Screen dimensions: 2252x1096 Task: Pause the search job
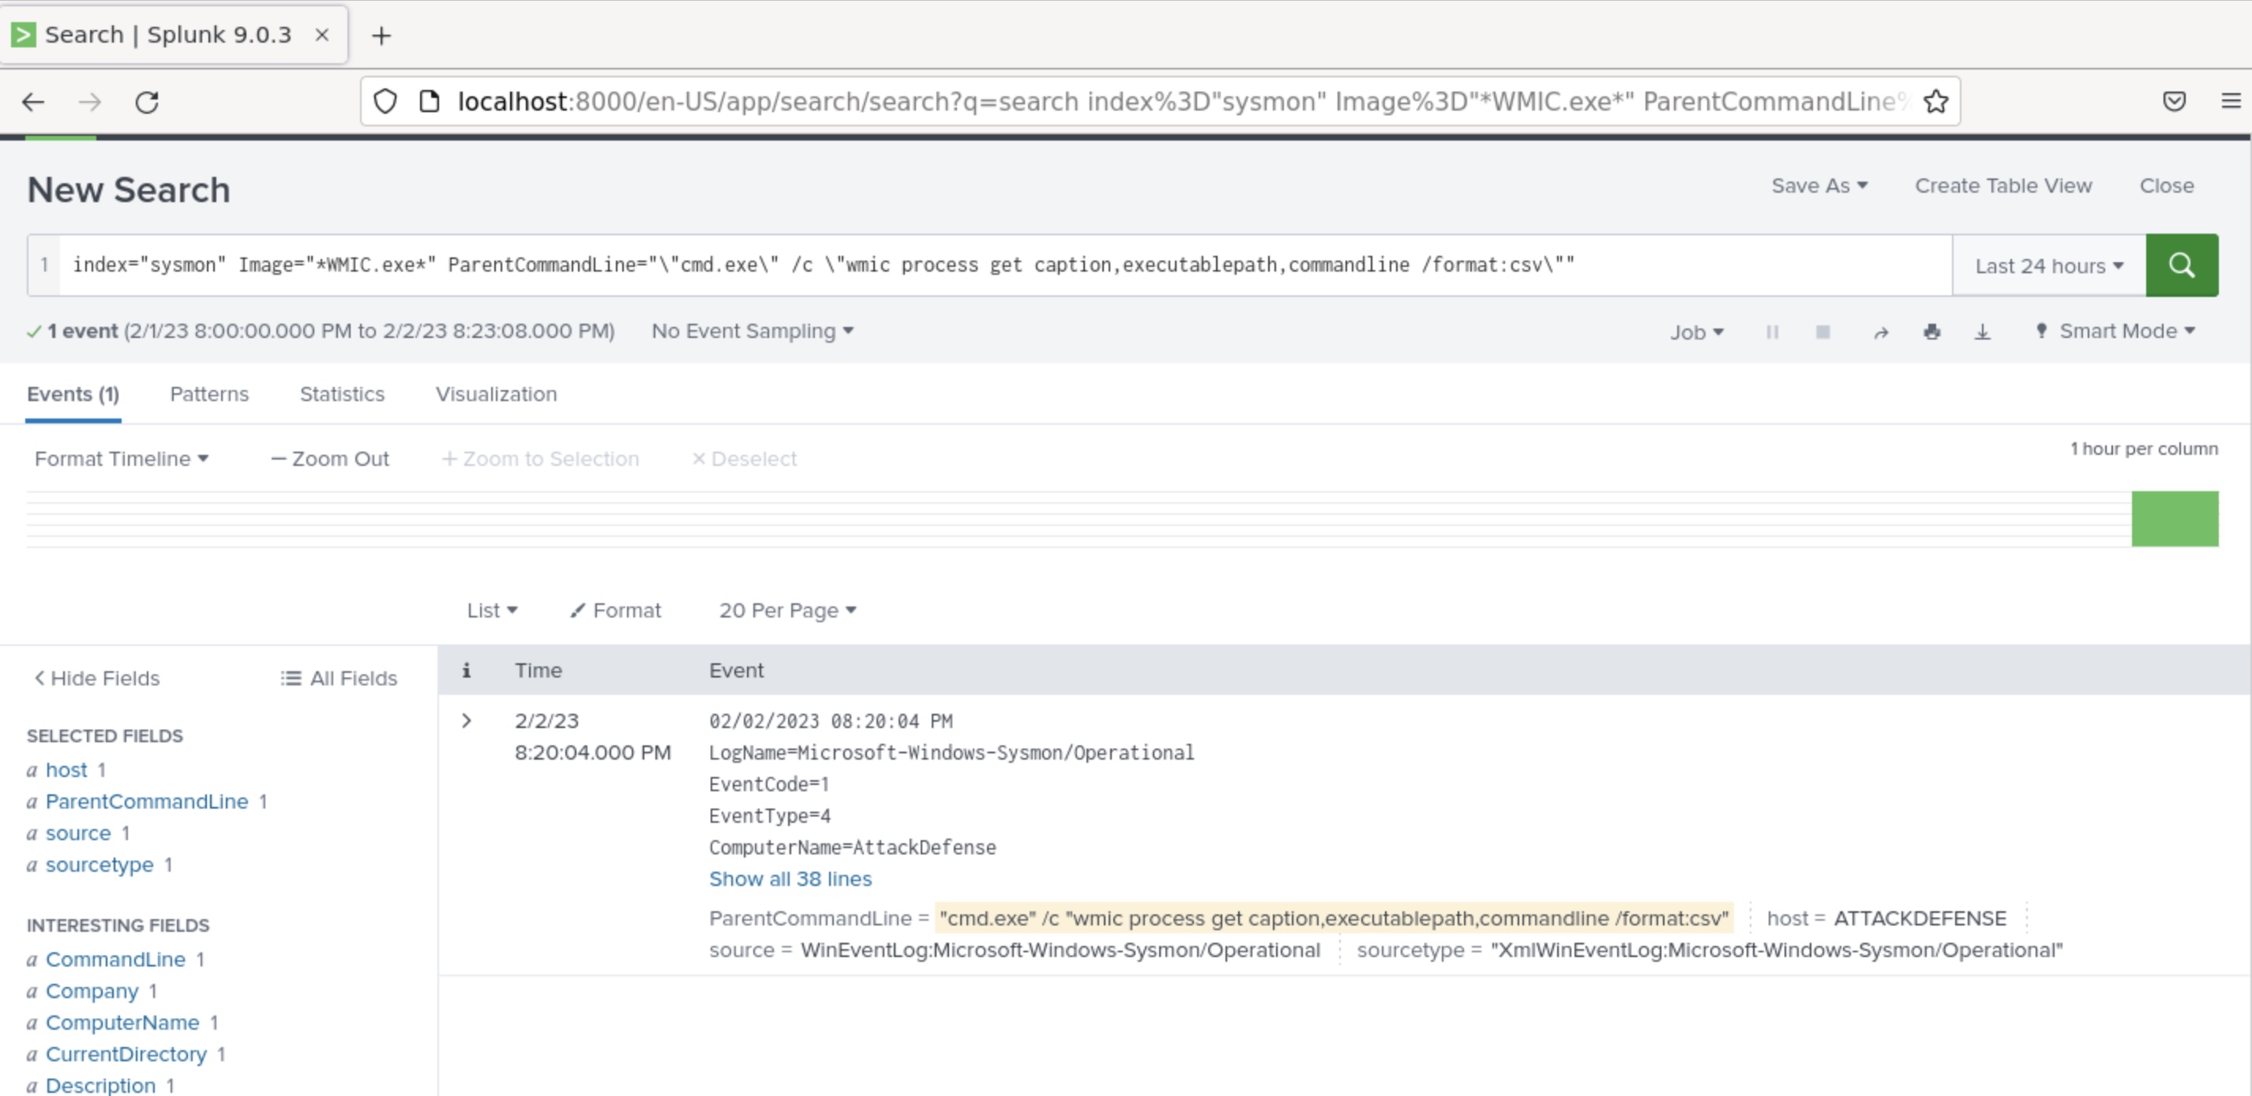tap(1772, 332)
